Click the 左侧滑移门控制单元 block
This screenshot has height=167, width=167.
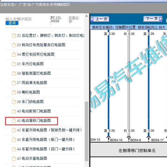[129, 149]
